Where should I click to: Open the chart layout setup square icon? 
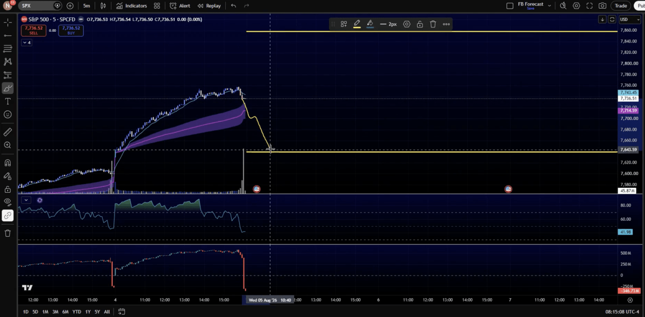click(510, 5)
